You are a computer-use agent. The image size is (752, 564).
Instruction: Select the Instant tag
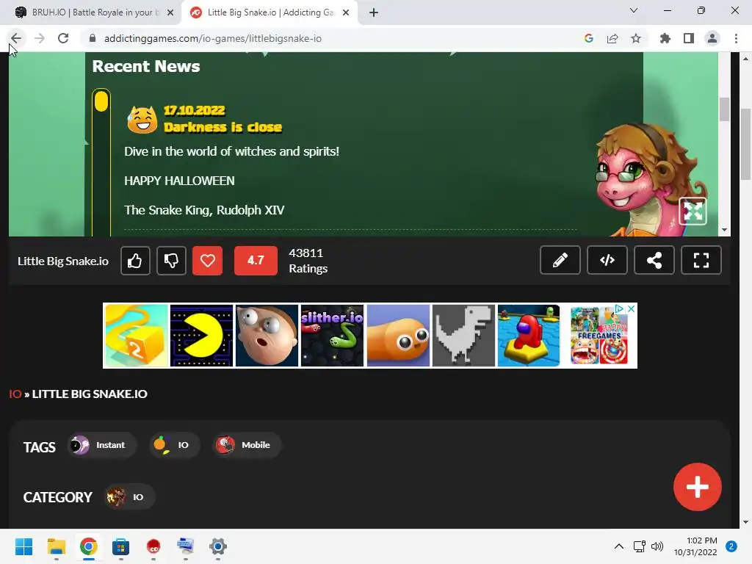tap(102, 445)
